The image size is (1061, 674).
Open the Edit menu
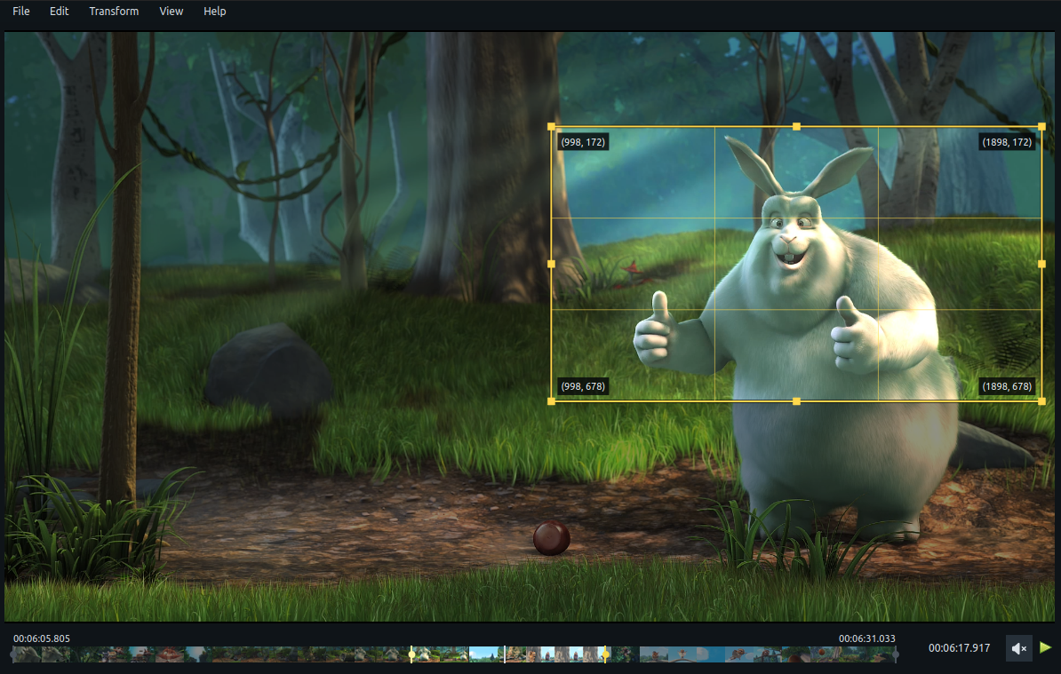coord(59,11)
